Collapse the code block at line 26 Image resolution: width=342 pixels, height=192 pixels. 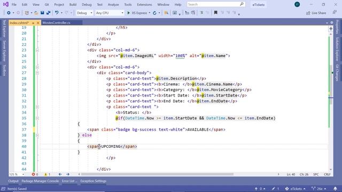[x=37, y=67]
